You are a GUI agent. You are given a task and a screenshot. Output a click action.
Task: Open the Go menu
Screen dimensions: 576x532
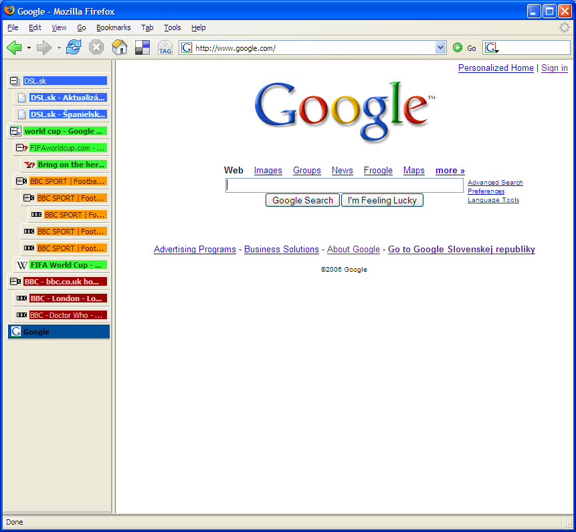pyautogui.click(x=81, y=27)
